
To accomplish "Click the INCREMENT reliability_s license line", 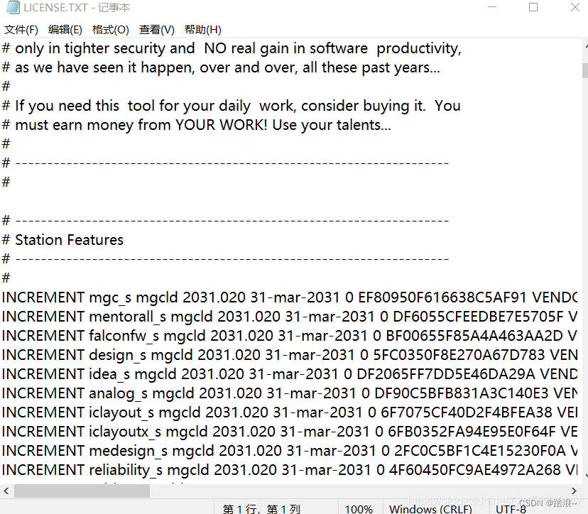I will pos(289,470).
